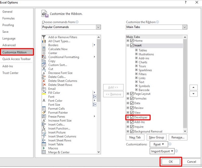Screen dimensions: 202x168
Task: Click the Insert Table grid icon
Action: pos(44,144)
